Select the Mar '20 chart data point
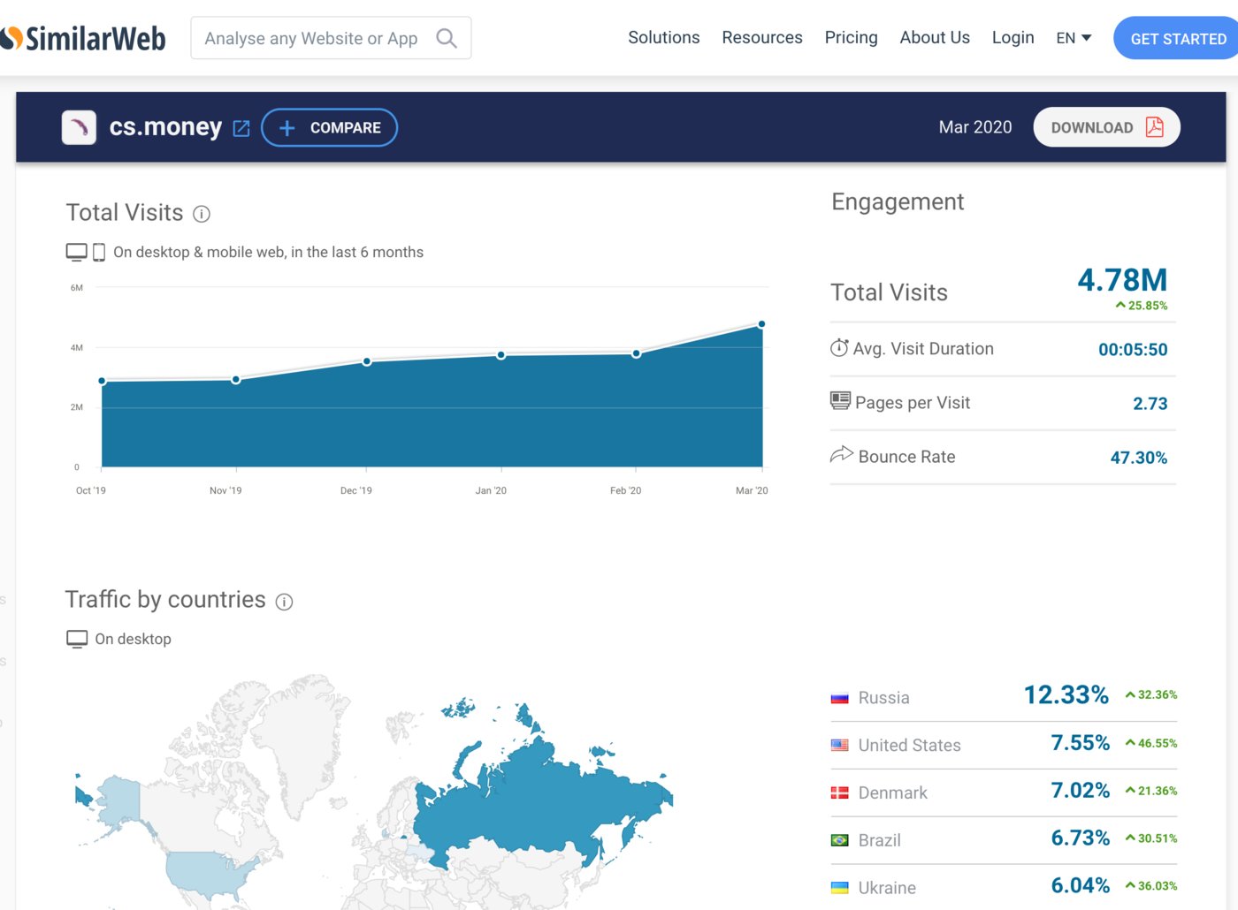Viewport: 1238px width, 910px height. (761, 324)
